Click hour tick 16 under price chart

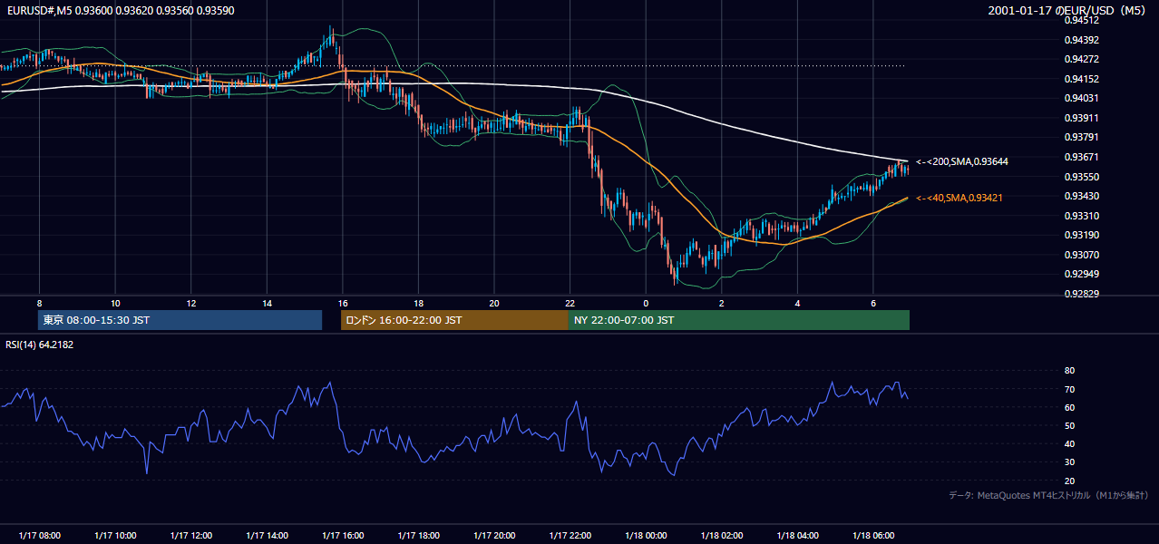343,303
